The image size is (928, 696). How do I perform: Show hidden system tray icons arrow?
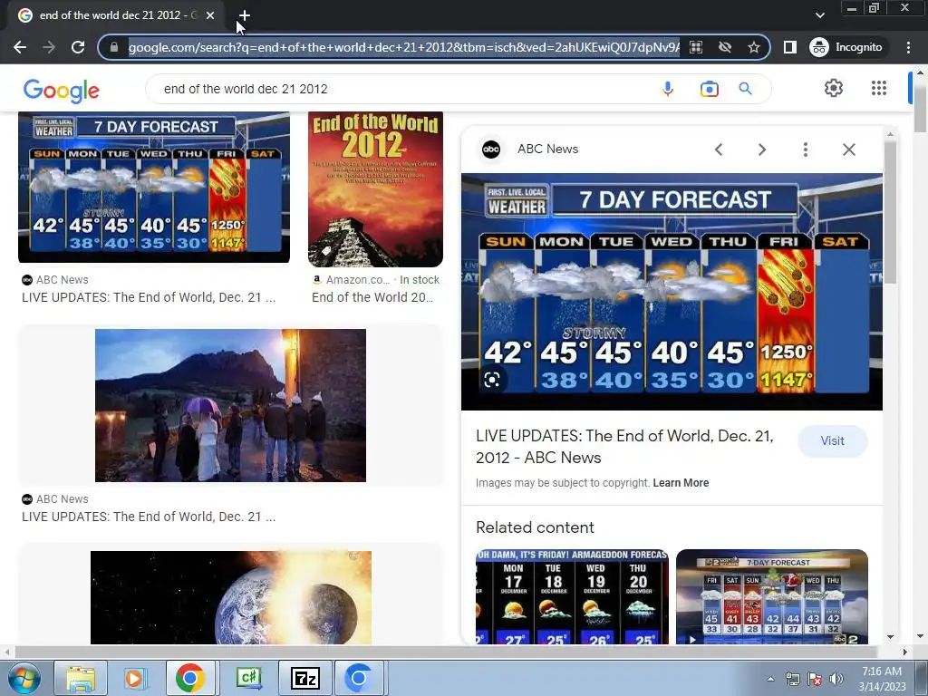770,679
